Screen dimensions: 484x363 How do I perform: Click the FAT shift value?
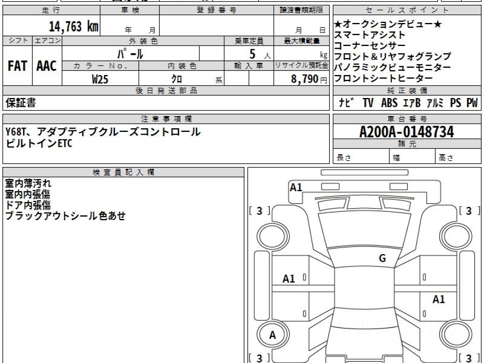point(17,66)
